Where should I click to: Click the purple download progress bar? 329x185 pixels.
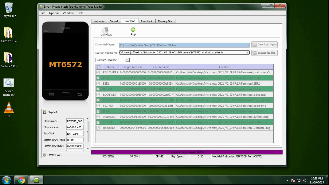coord(187,152)
